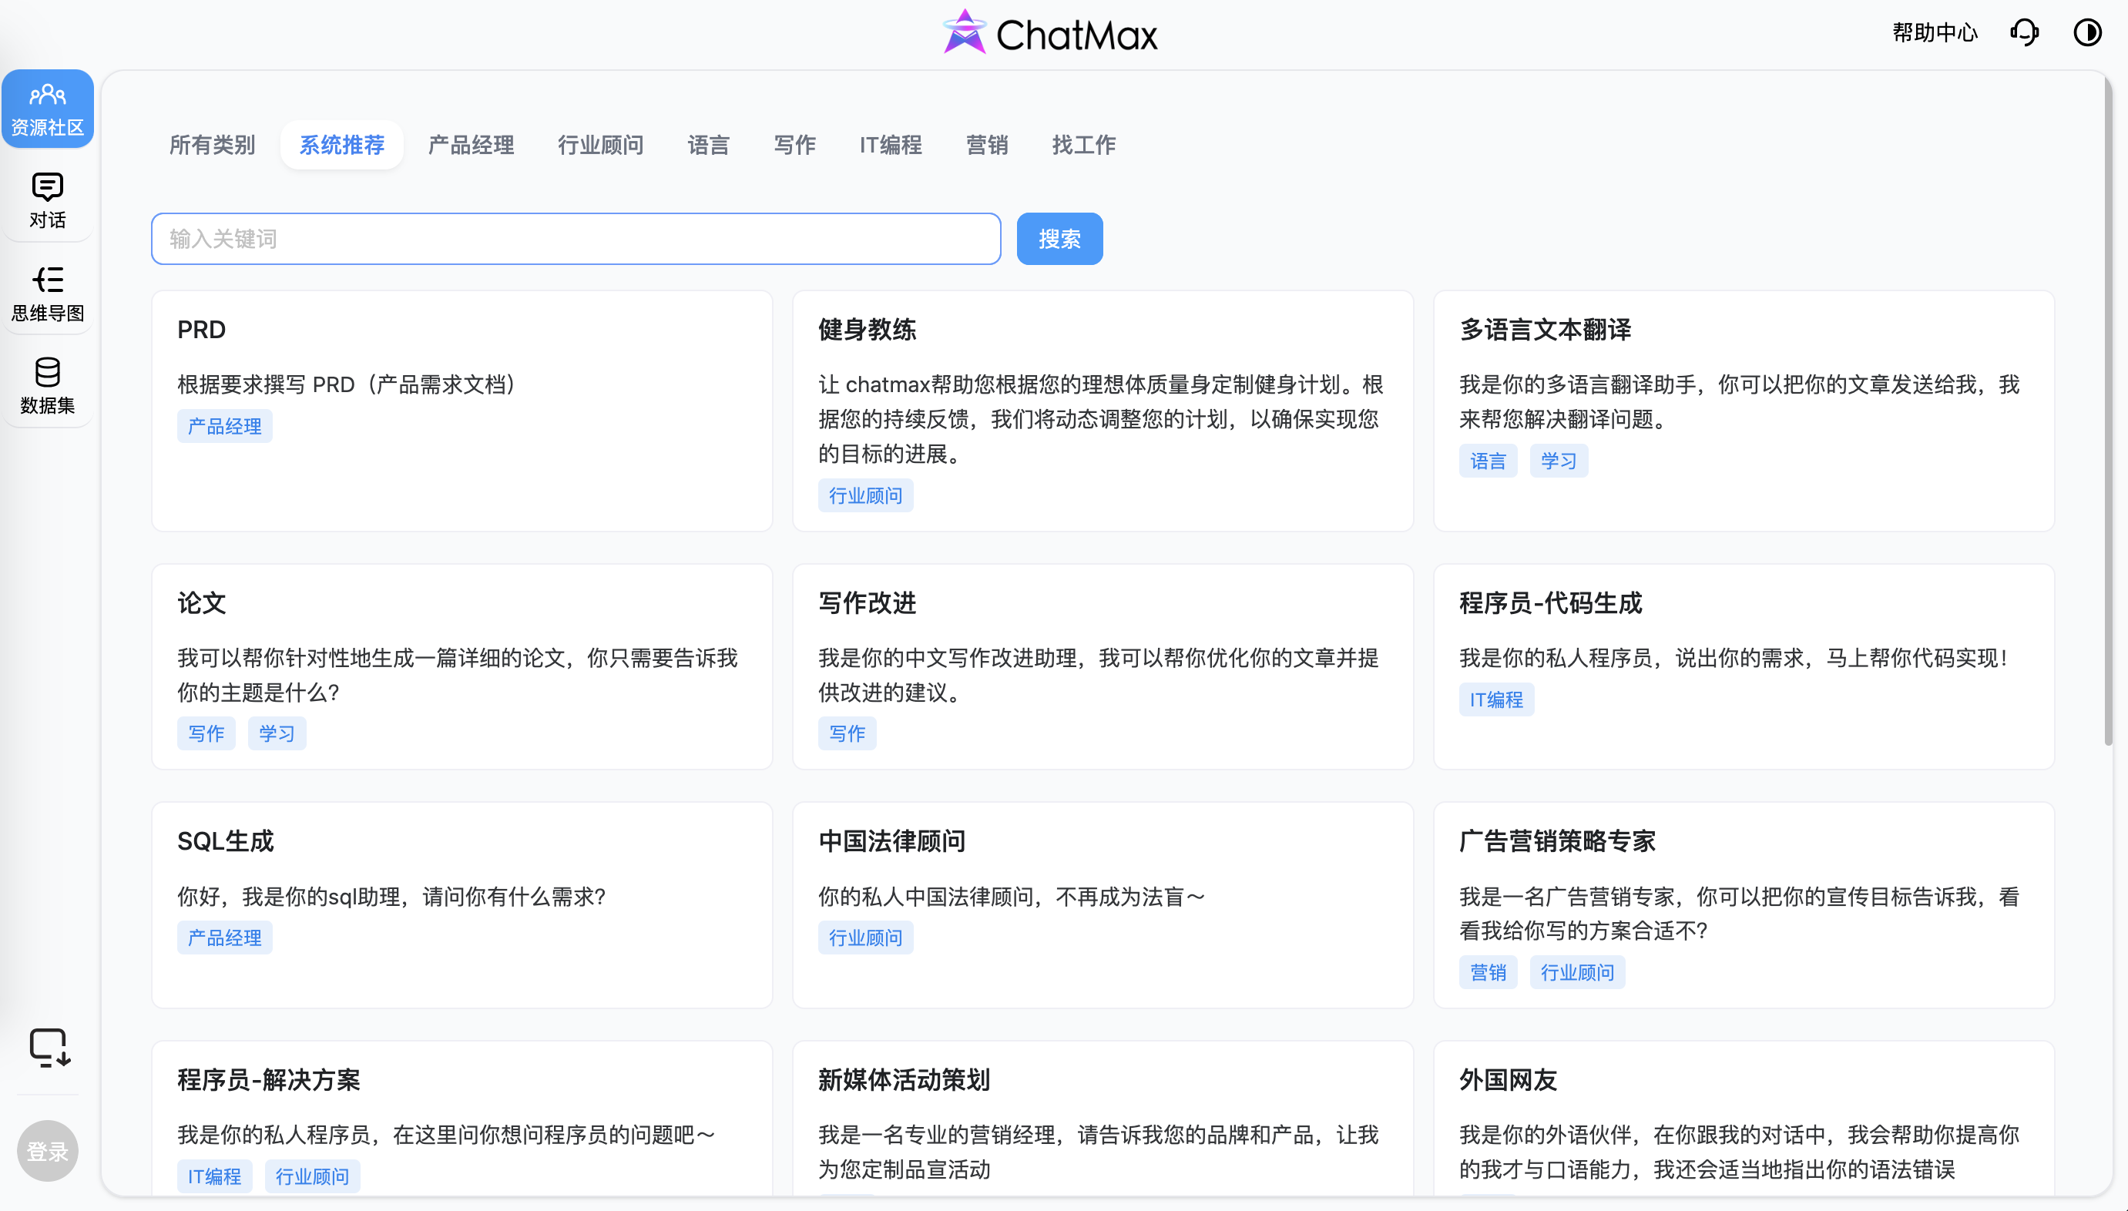
Task: Click the 学习 tag on translation card
Action: point(1559,461)
